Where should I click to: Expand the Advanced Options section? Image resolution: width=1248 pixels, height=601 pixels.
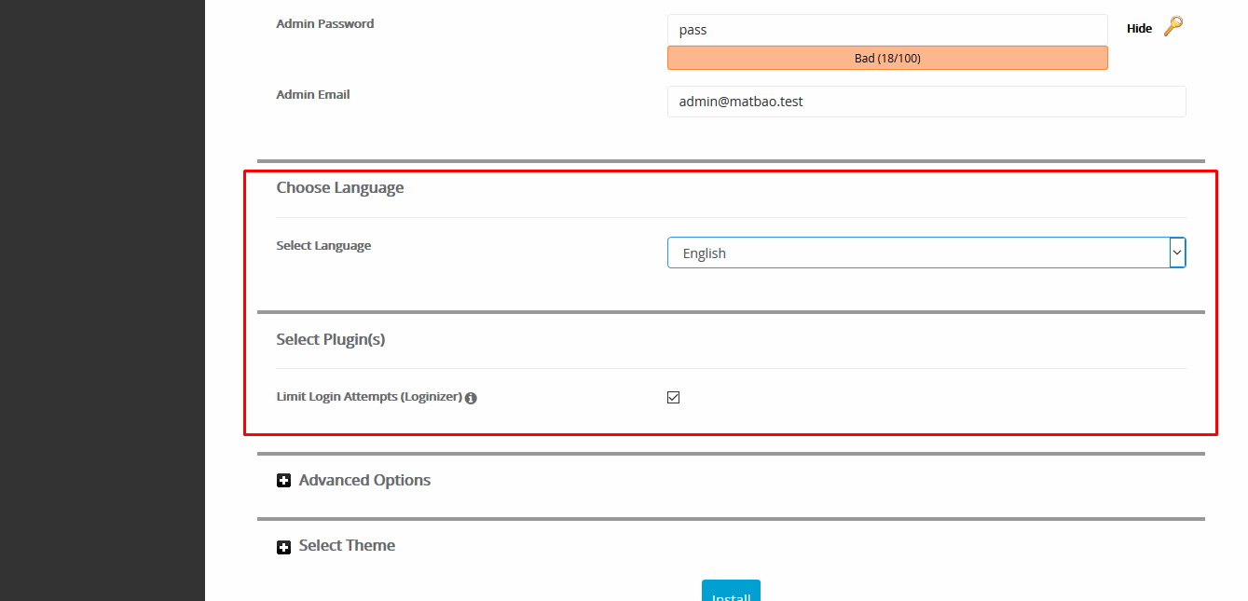point(364,480)
